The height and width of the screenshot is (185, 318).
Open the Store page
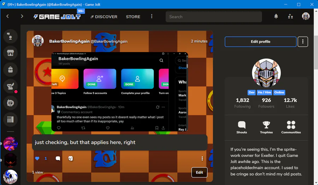pyautogui.click(x=133, y=17)
